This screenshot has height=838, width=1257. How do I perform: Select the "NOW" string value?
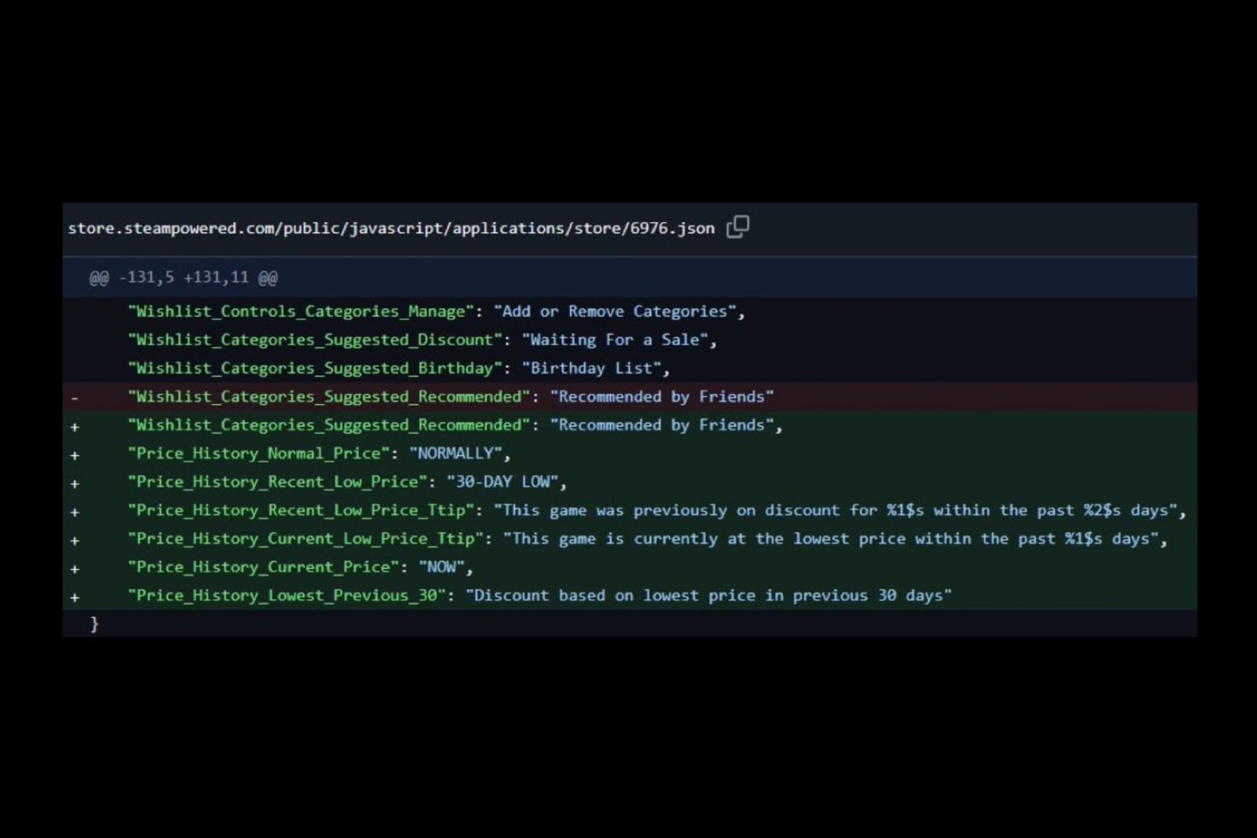point(442,567)
